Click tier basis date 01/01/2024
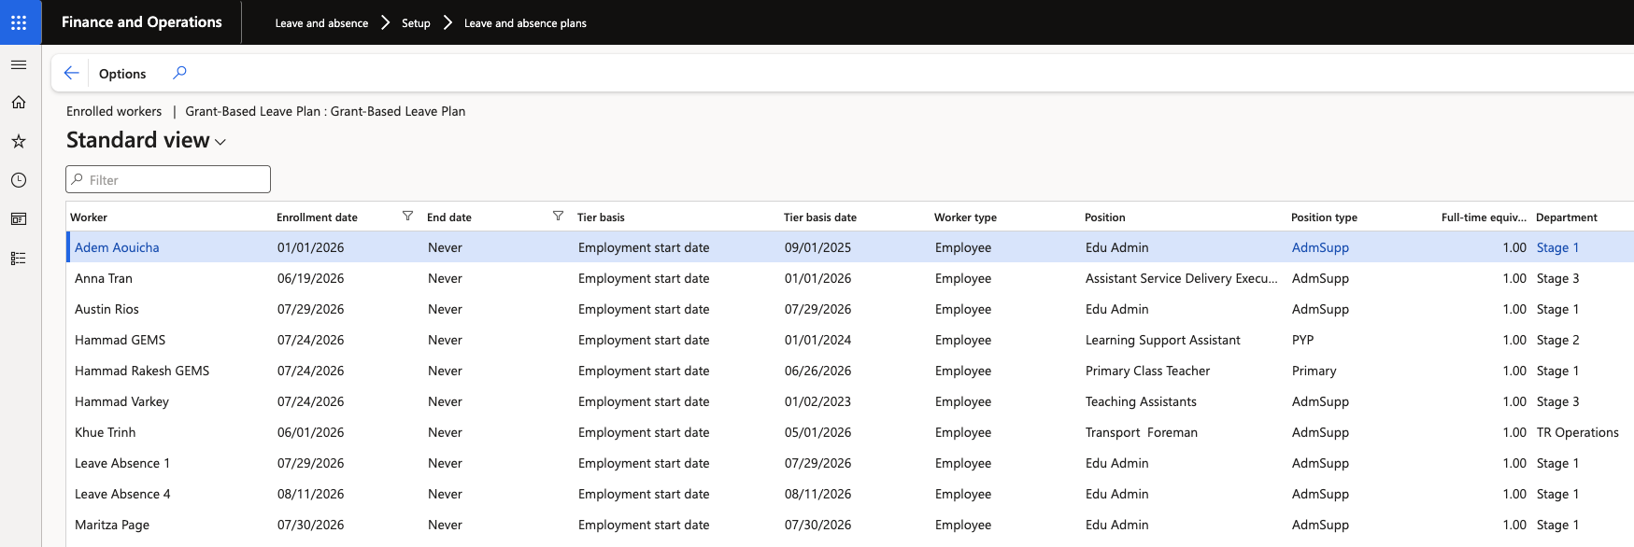Image resolution: width=1634 pixels, height=547 pixels. (817, 340)
